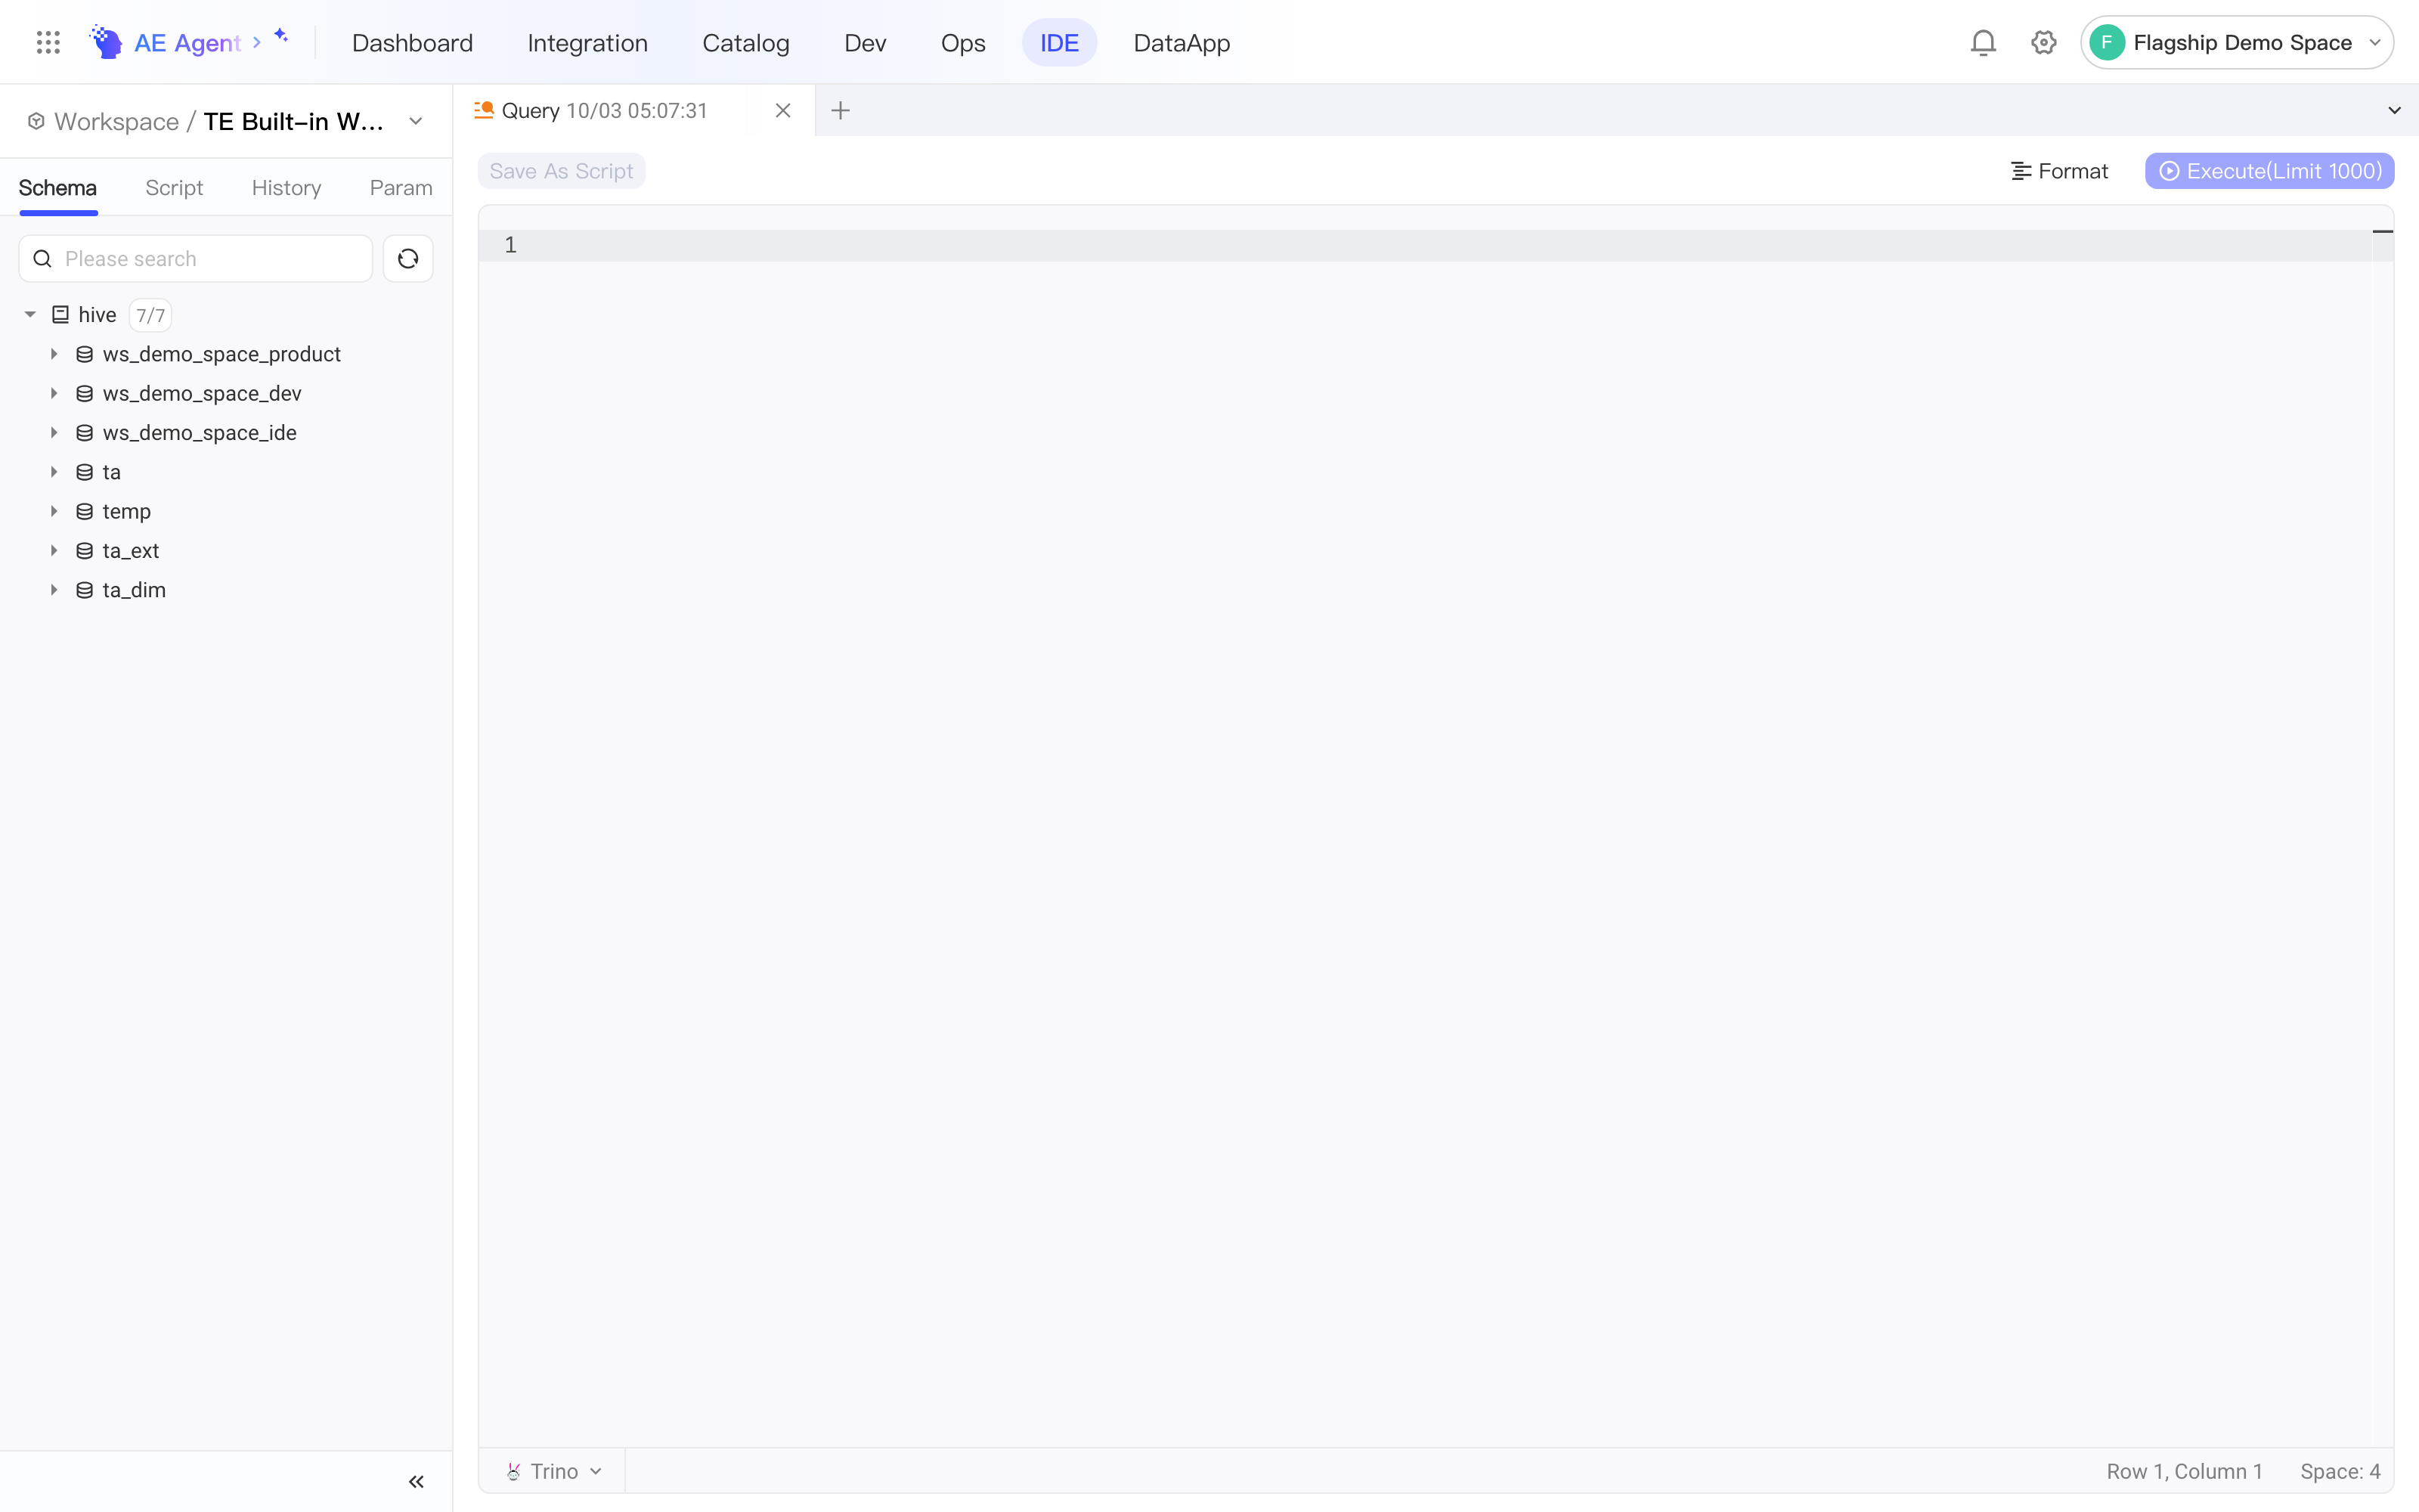Image resolution: width=2419 pixels, height=1512 pixels.
Task: Select the Schema tab
Action: pos(58,188)
